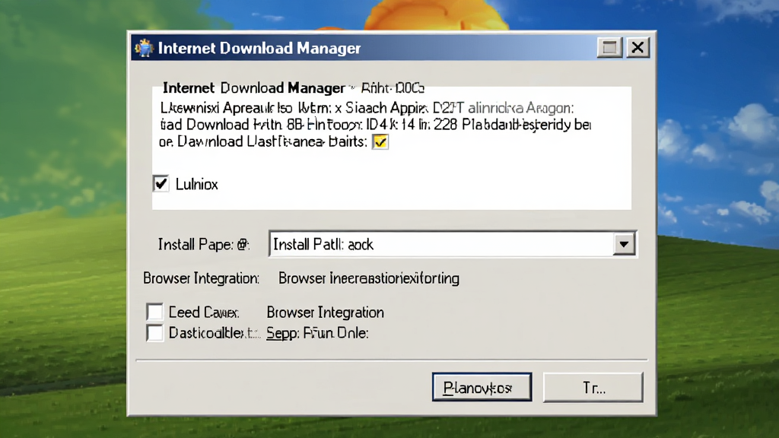Screen dimensions: 779x438
Task: Click the Internet Download Manager title bar icon
Action: point(144,48)
